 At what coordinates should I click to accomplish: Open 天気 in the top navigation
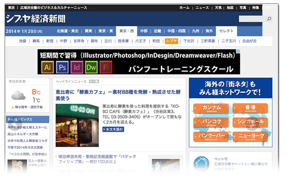click(x=218, y=7)
